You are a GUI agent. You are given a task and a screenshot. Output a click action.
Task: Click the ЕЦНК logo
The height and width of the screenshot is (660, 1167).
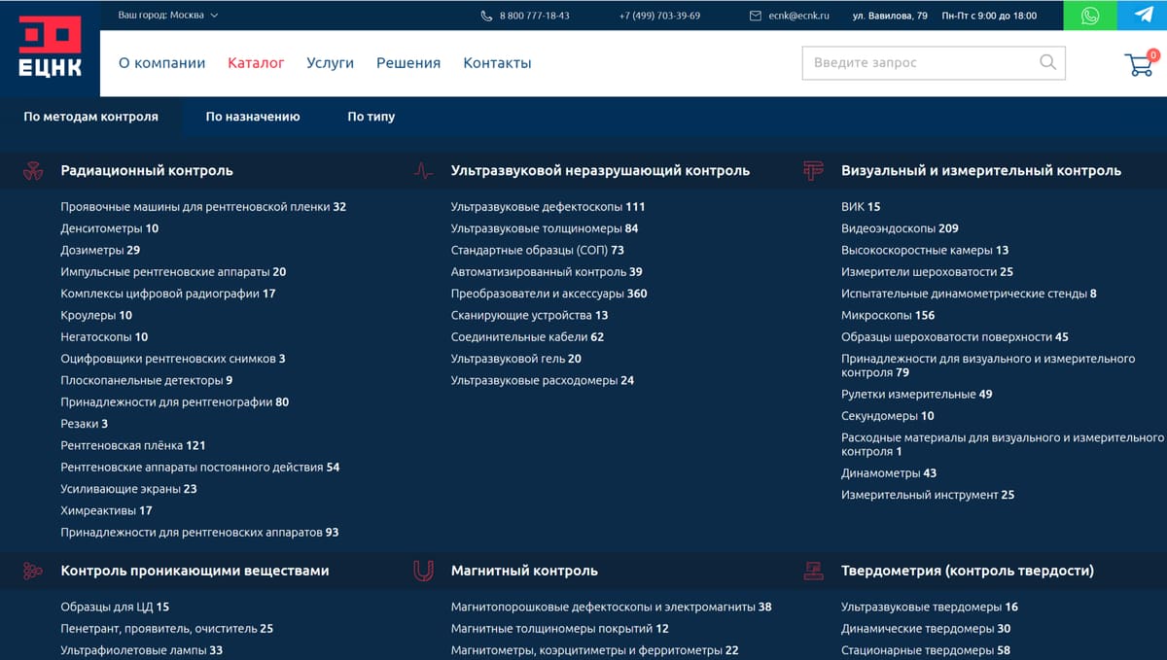click(x=50, y=48)
